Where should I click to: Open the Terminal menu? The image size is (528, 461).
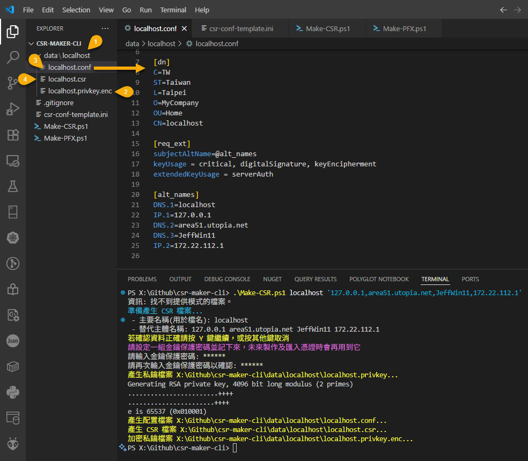pyautogui.click(x=173, y=10)
